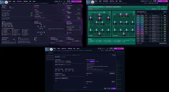The height and width of the screenshot is (92, 169).
Task: Click edit pencil beside first position in focus dialog
Action: 65,61
